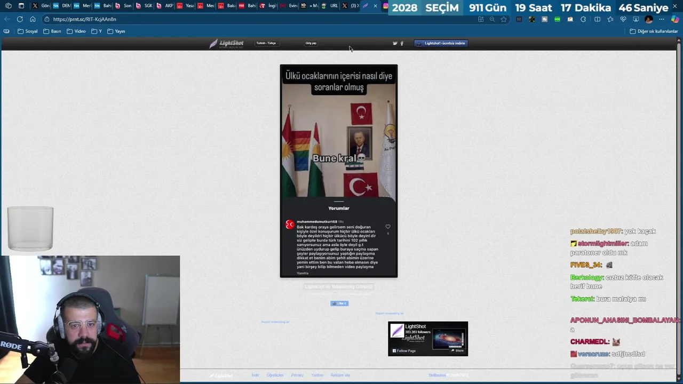Click the uploaded screenshot image
The image size is (683, 384).
pyautogui.click(x=339, y=171)
